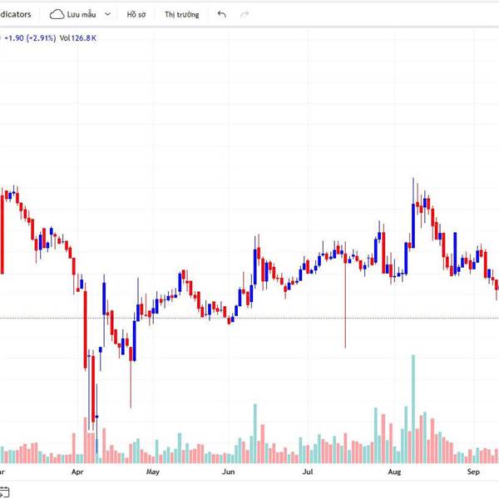Image resolution: width=499 pixels, height=499 pixels.
Task: Expand the dropdown arrow beside Lưu mẫu
Action: [x=108, y=14]
